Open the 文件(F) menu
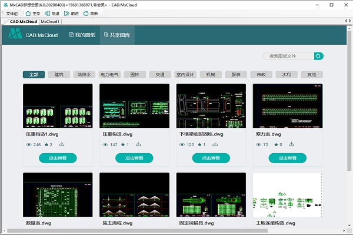This screenshot has height=235, width=353. tap(12, 14)
